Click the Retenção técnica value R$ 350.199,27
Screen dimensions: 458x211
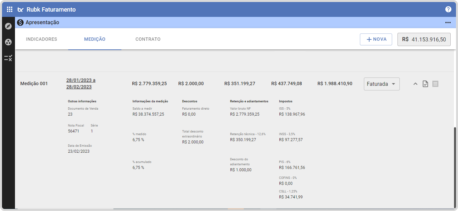pos(243,140)
